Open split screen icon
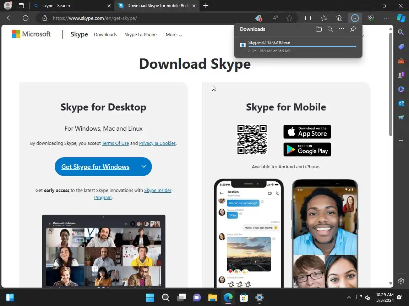The height and width of the screenshot is (306, 409). (x=308, y=18)
